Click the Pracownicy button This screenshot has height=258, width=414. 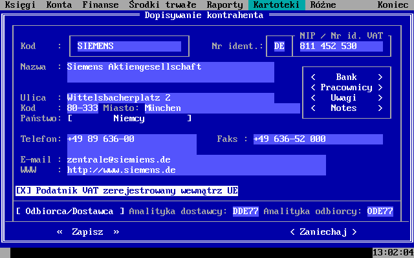(x=347, y=88)
